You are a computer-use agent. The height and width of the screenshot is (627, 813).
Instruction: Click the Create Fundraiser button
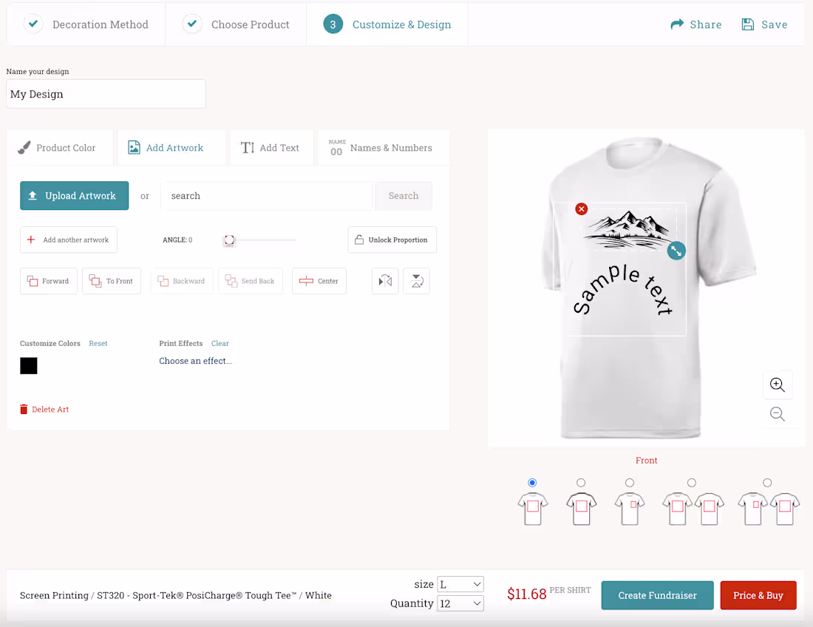coord(656,595)
